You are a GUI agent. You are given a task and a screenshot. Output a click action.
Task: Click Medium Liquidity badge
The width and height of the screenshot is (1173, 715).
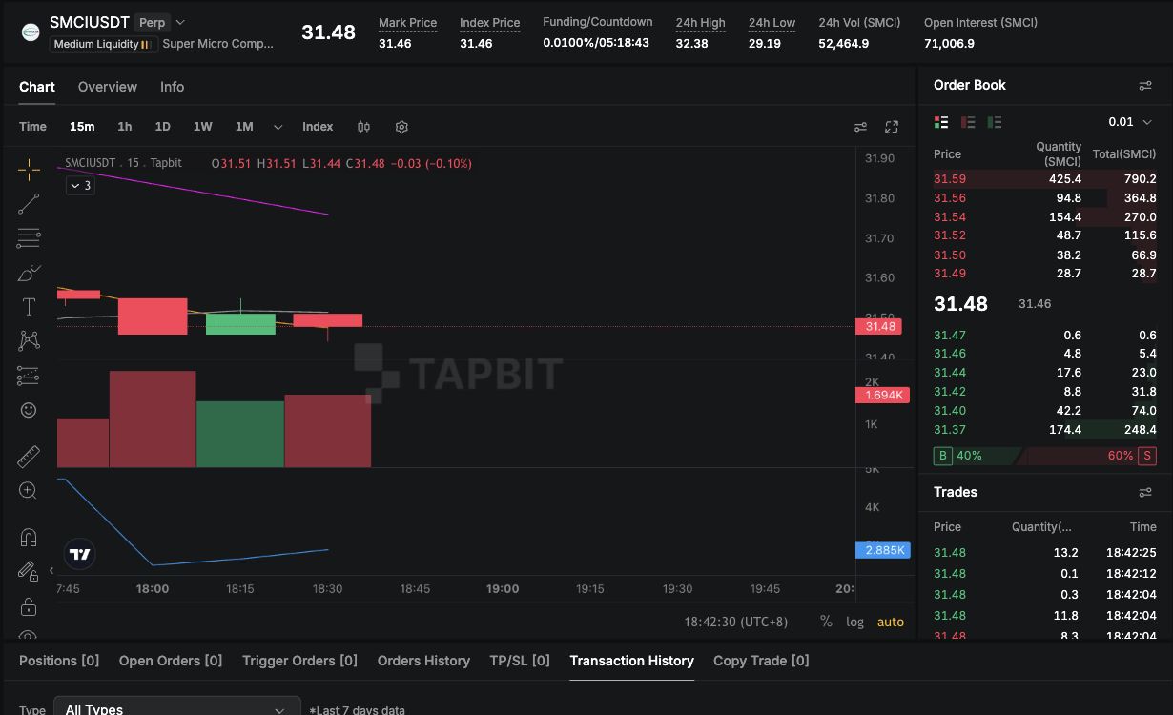tap(104, 44)
